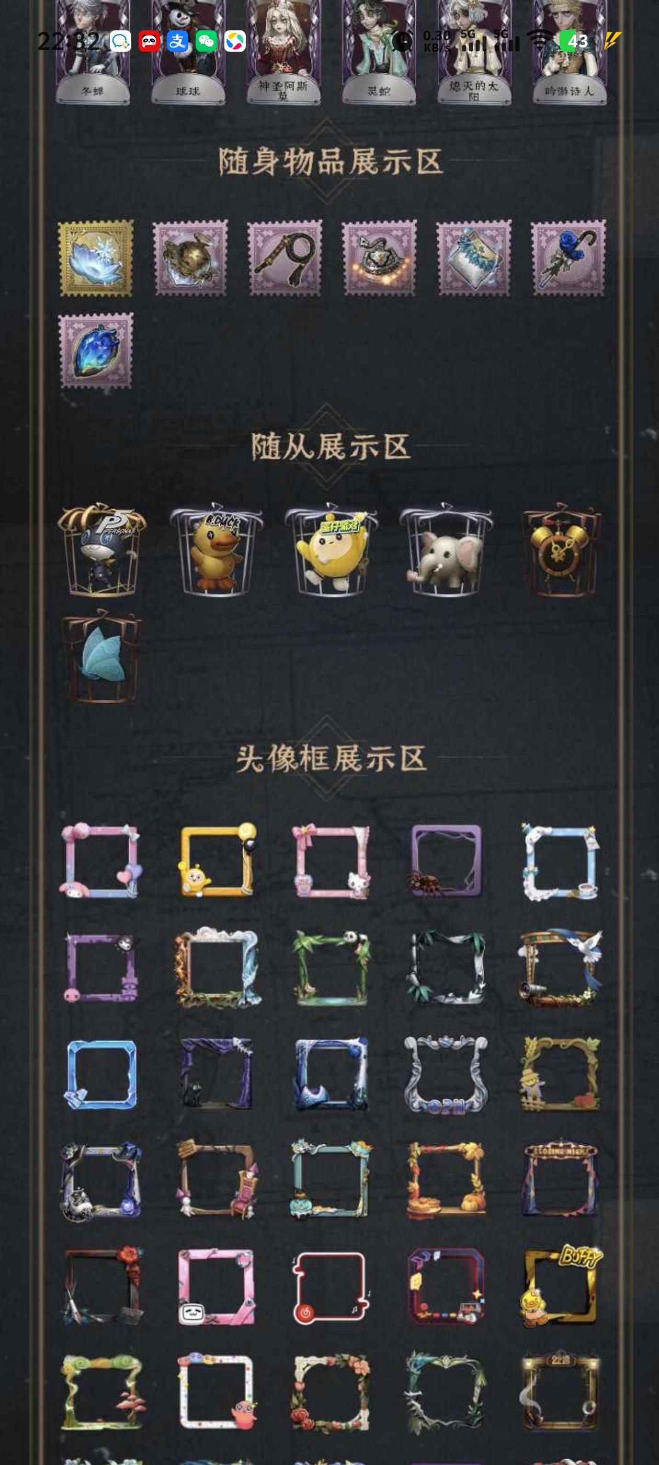Pick the Persona 5 Morgana pet
The width and height of the screenshot is (659, 1465).
coord(101,549)
